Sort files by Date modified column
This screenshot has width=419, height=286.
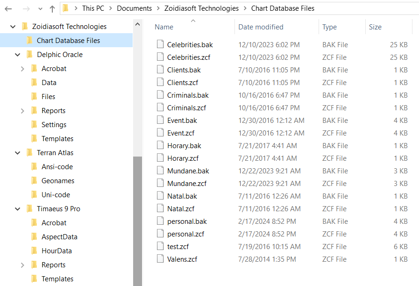pyautogui.click(x=261, y=27)
